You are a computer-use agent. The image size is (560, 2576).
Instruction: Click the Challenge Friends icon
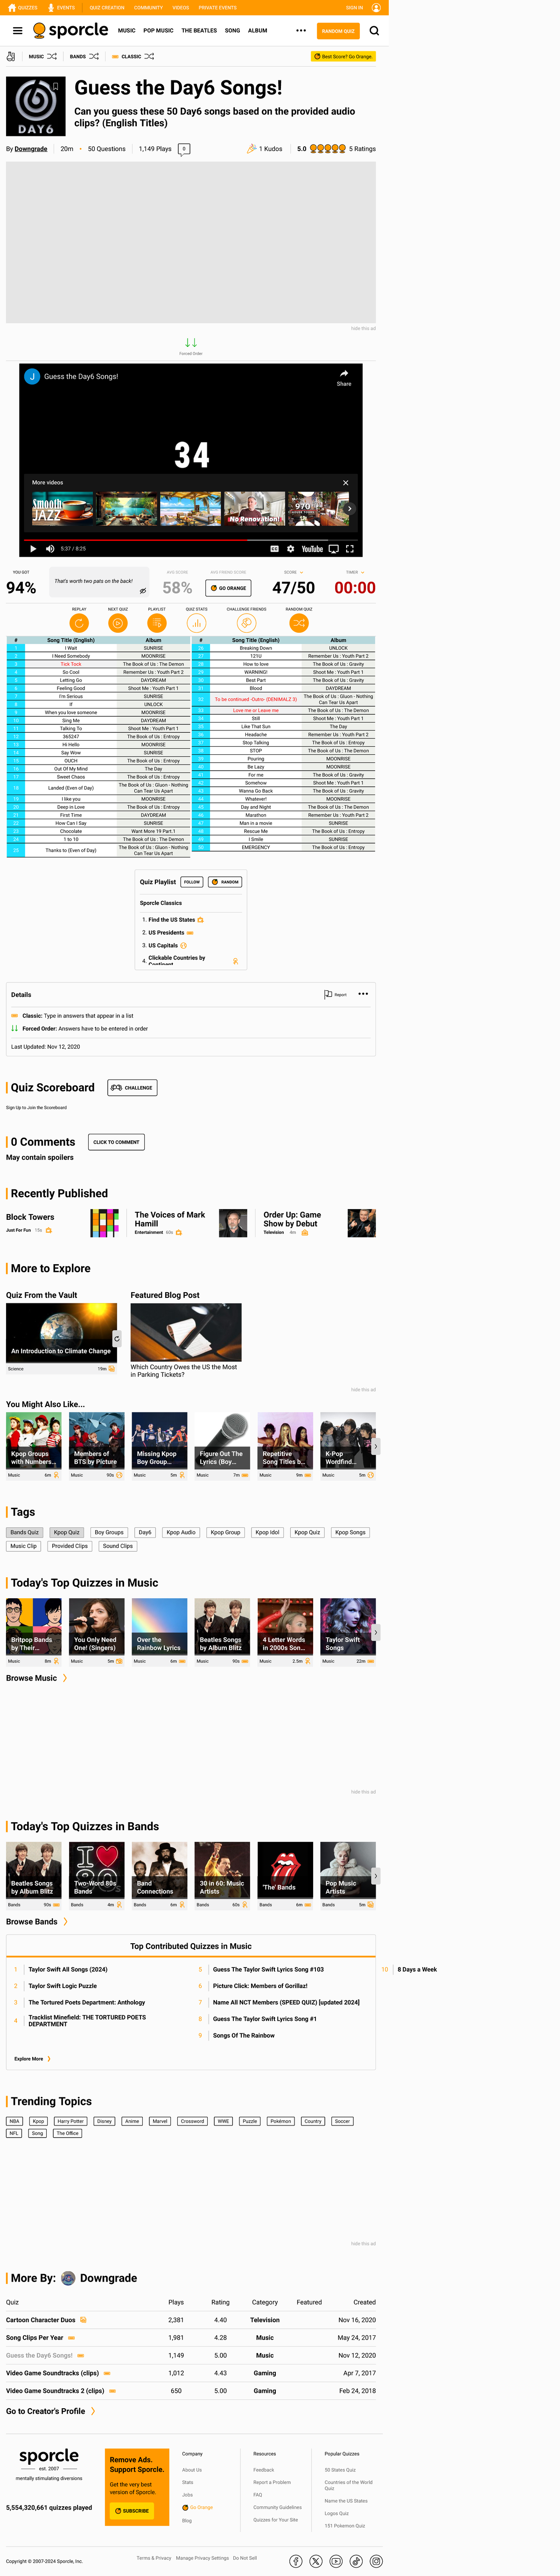point(246,623)
